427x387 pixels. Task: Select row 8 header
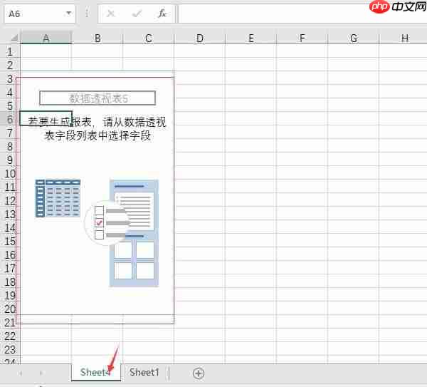[x=10, y=146]
